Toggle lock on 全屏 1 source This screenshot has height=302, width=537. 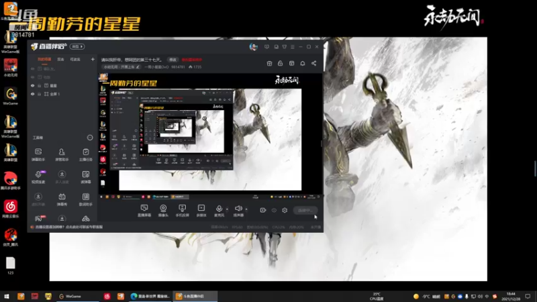(x=40, y=94)
